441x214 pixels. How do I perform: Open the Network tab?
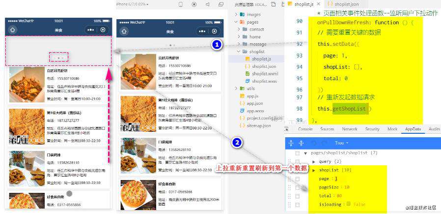pos(350,129)
